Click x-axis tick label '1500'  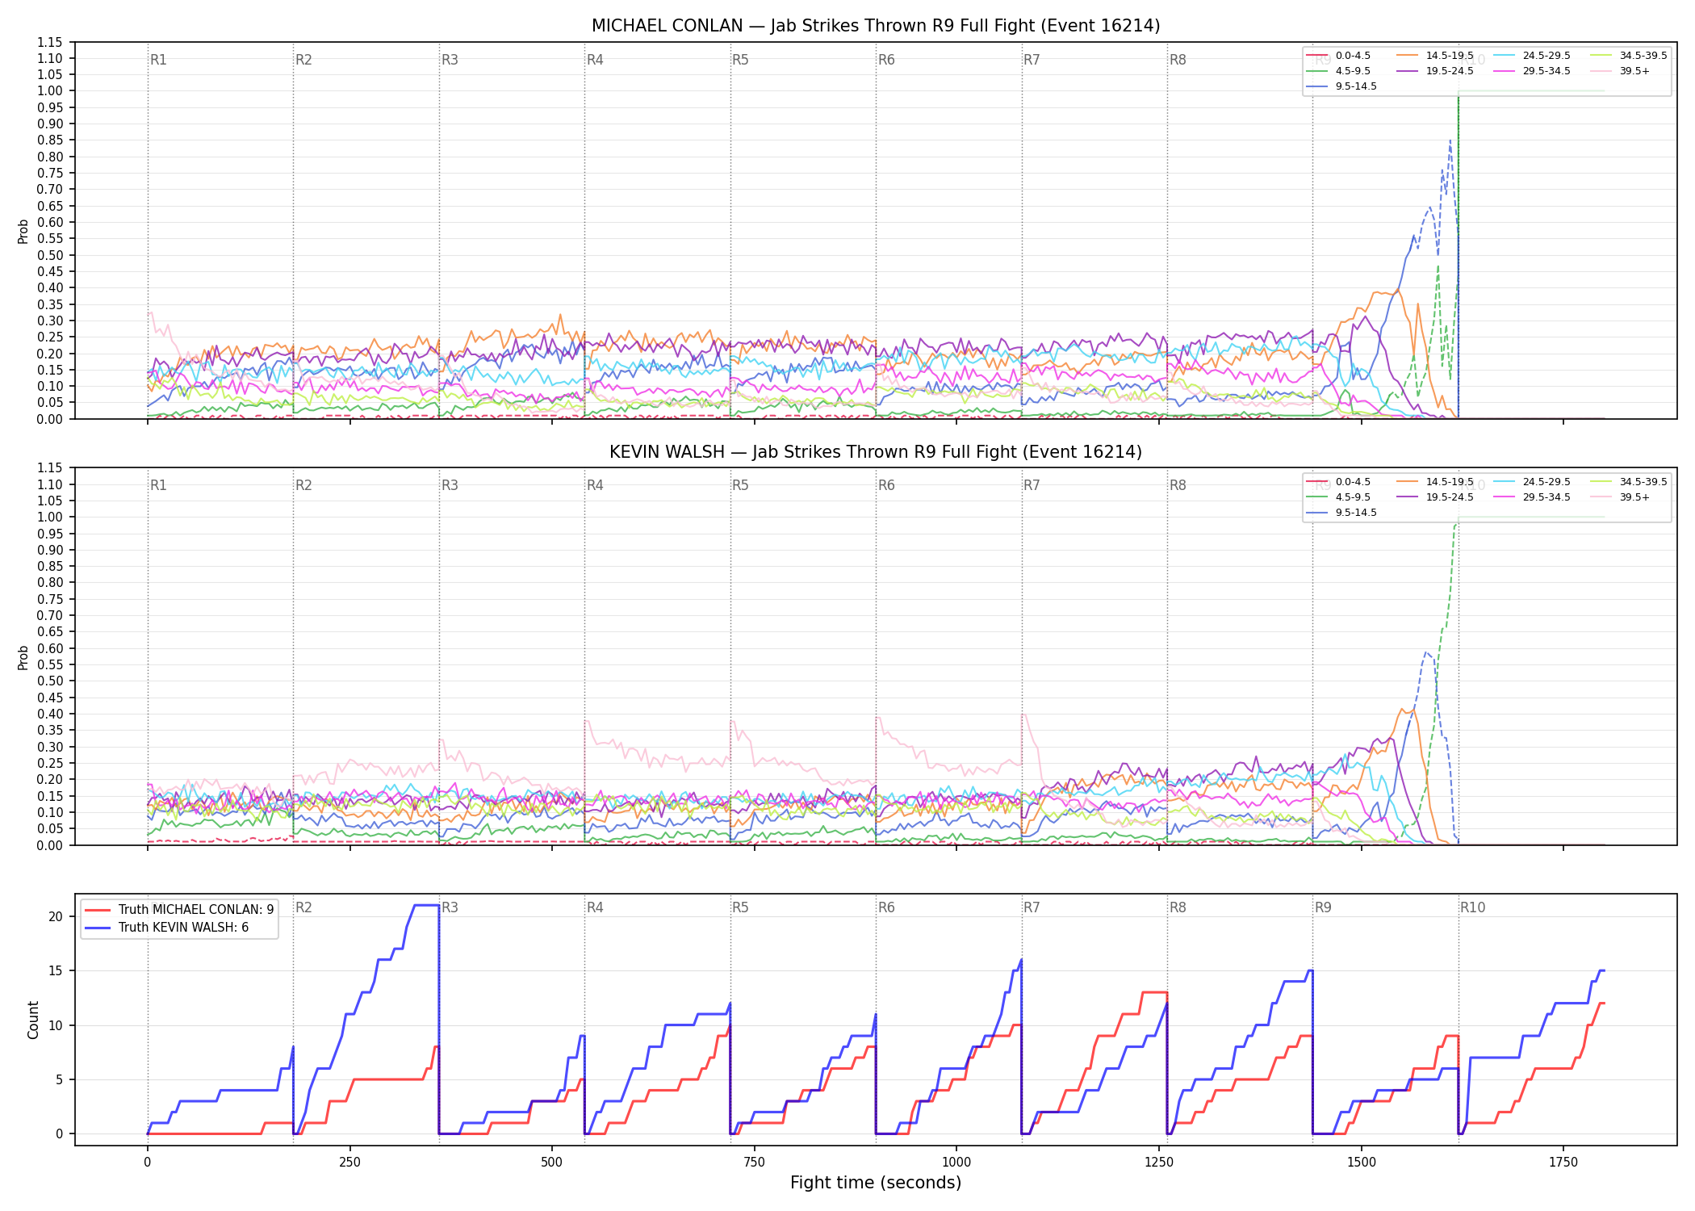point(1361,1163)
